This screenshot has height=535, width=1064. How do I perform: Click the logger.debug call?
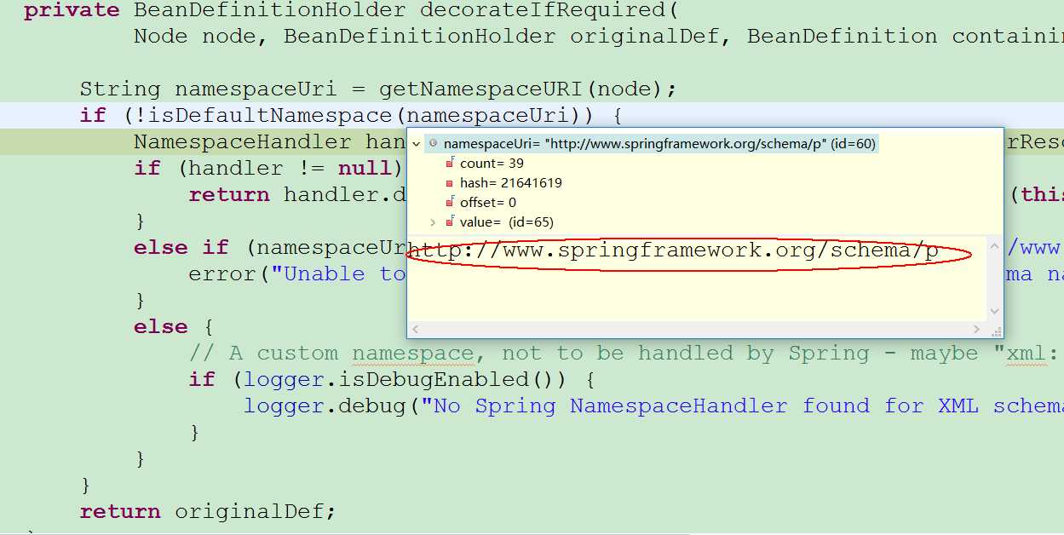(x=325, y=406)
